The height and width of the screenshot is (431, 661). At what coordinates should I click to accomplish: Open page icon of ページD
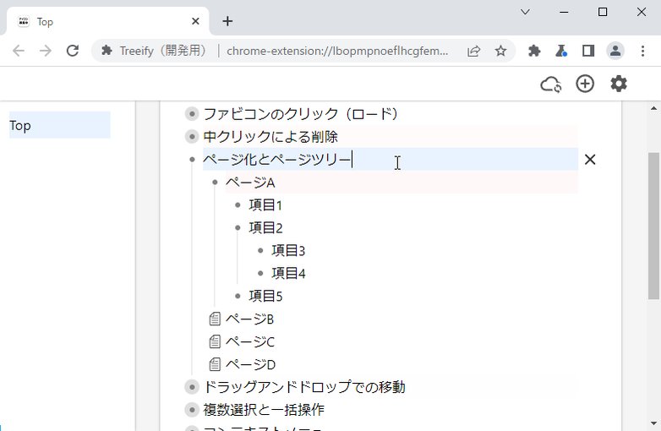click(x=215, y=364)
